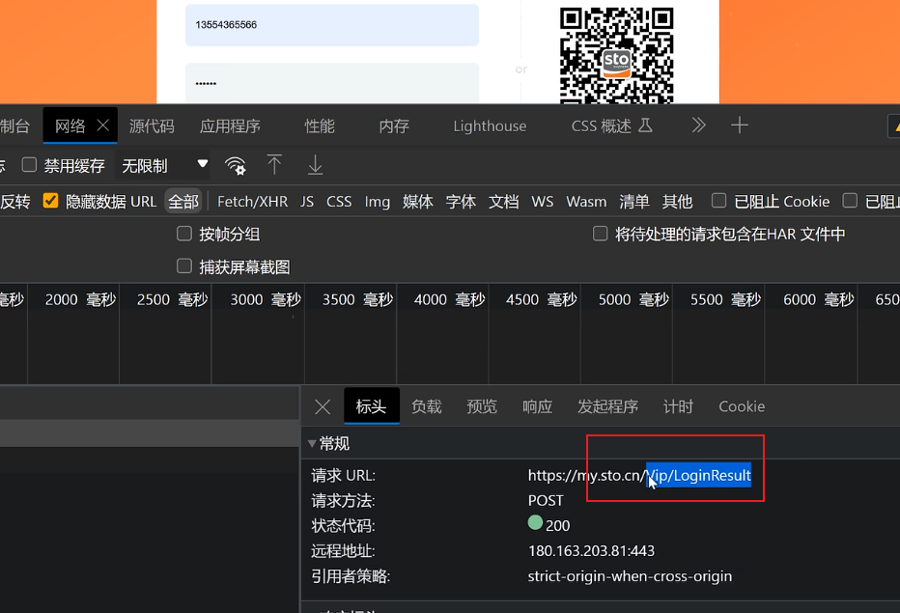Collapse the 常规 section

point(312,443)
